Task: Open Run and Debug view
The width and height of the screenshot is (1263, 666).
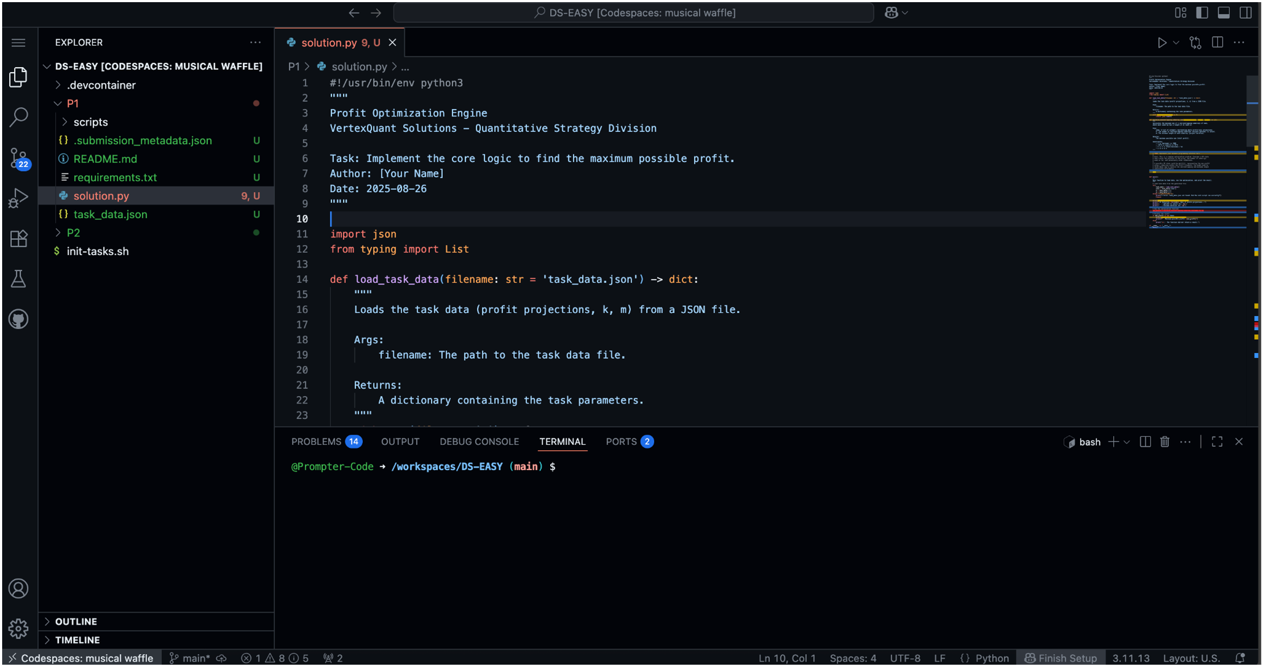Action: coord(19,198)
